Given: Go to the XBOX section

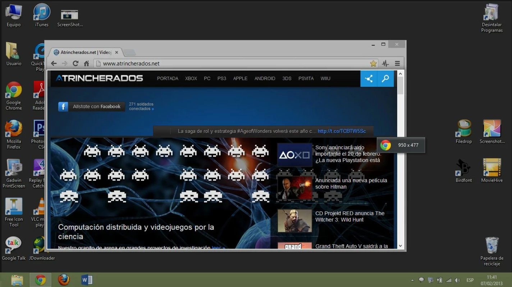Looking at the screenshot, I should click(x=191, y=79).
